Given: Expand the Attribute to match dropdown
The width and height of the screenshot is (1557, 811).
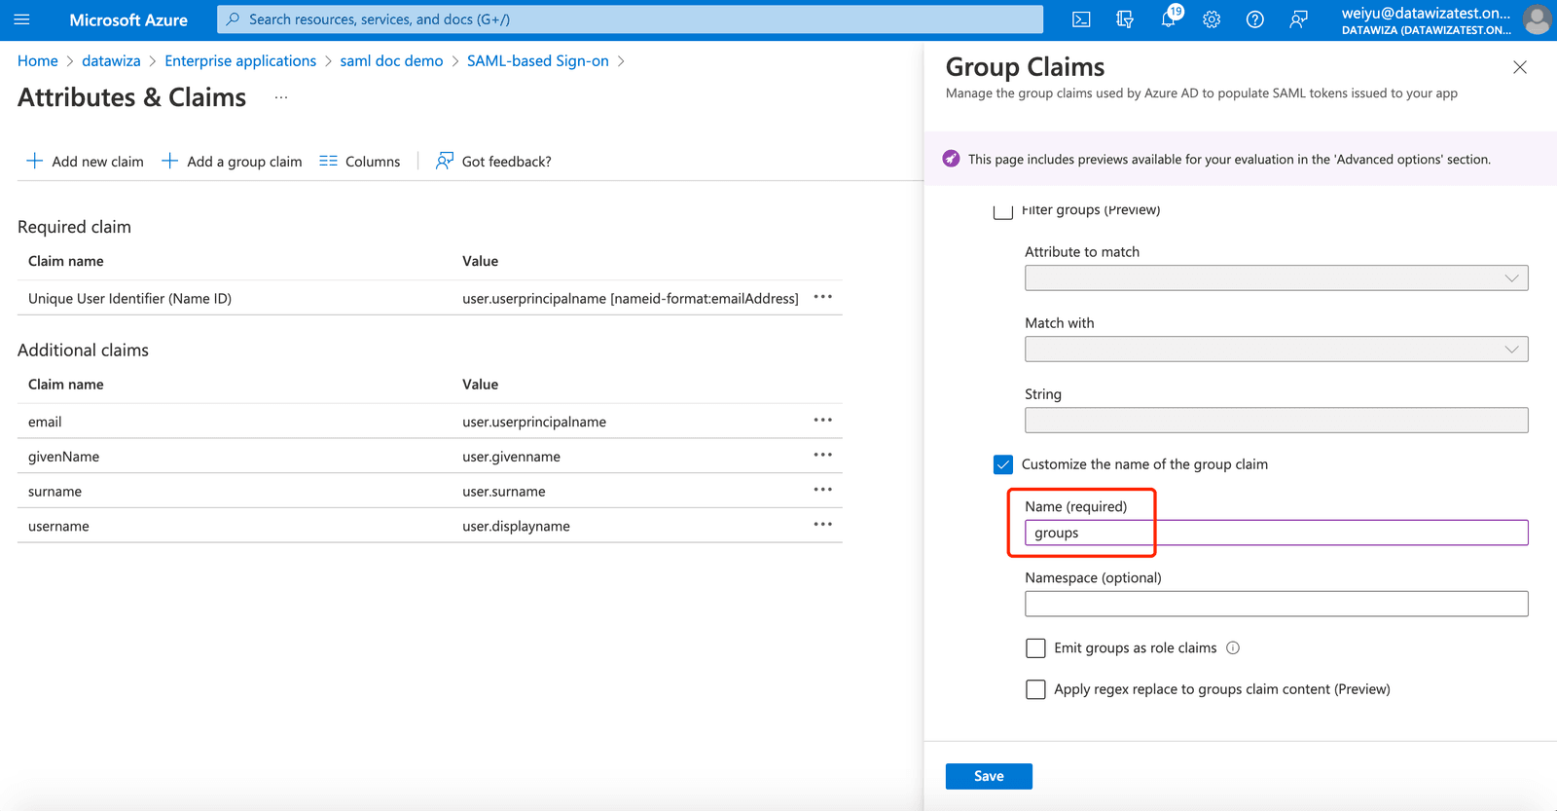Looking at the screenshot, I should click(x=1276, y=278).
